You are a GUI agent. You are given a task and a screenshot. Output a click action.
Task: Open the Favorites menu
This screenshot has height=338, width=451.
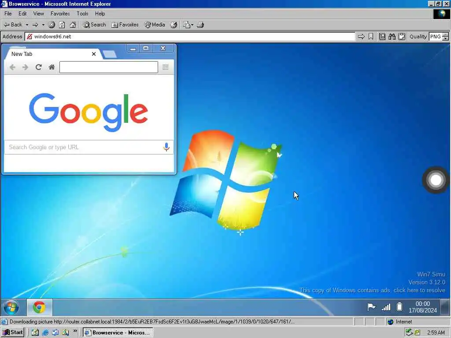[x=60, y=14]
